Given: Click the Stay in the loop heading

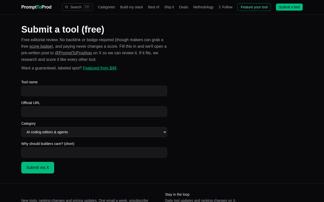Looking at the screenshot, I should coord(177,194).
